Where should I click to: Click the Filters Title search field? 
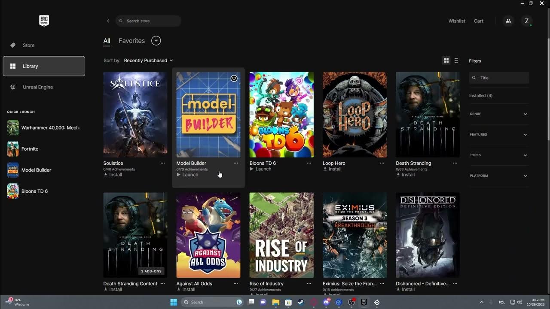pos(499,78)
